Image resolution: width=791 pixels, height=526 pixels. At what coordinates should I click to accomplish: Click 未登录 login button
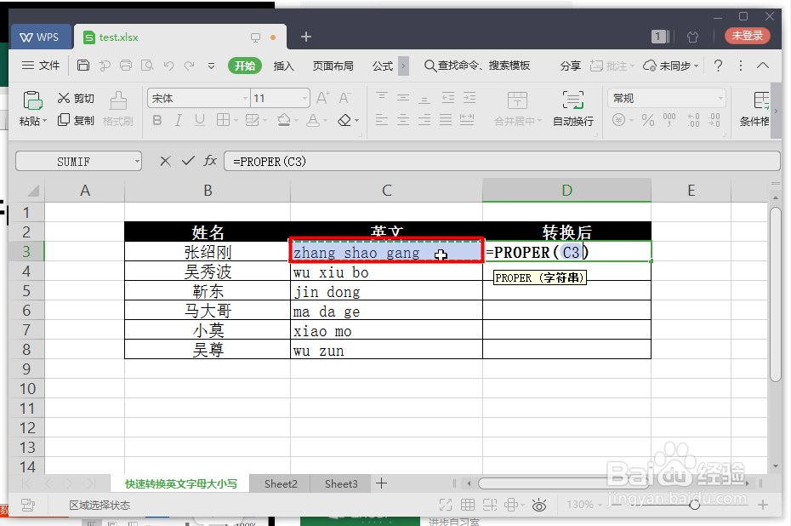point(747,36)
